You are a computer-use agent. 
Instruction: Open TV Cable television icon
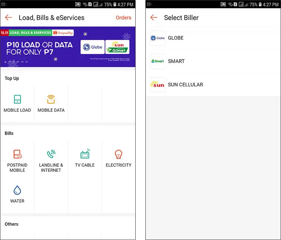coord(85,154)
